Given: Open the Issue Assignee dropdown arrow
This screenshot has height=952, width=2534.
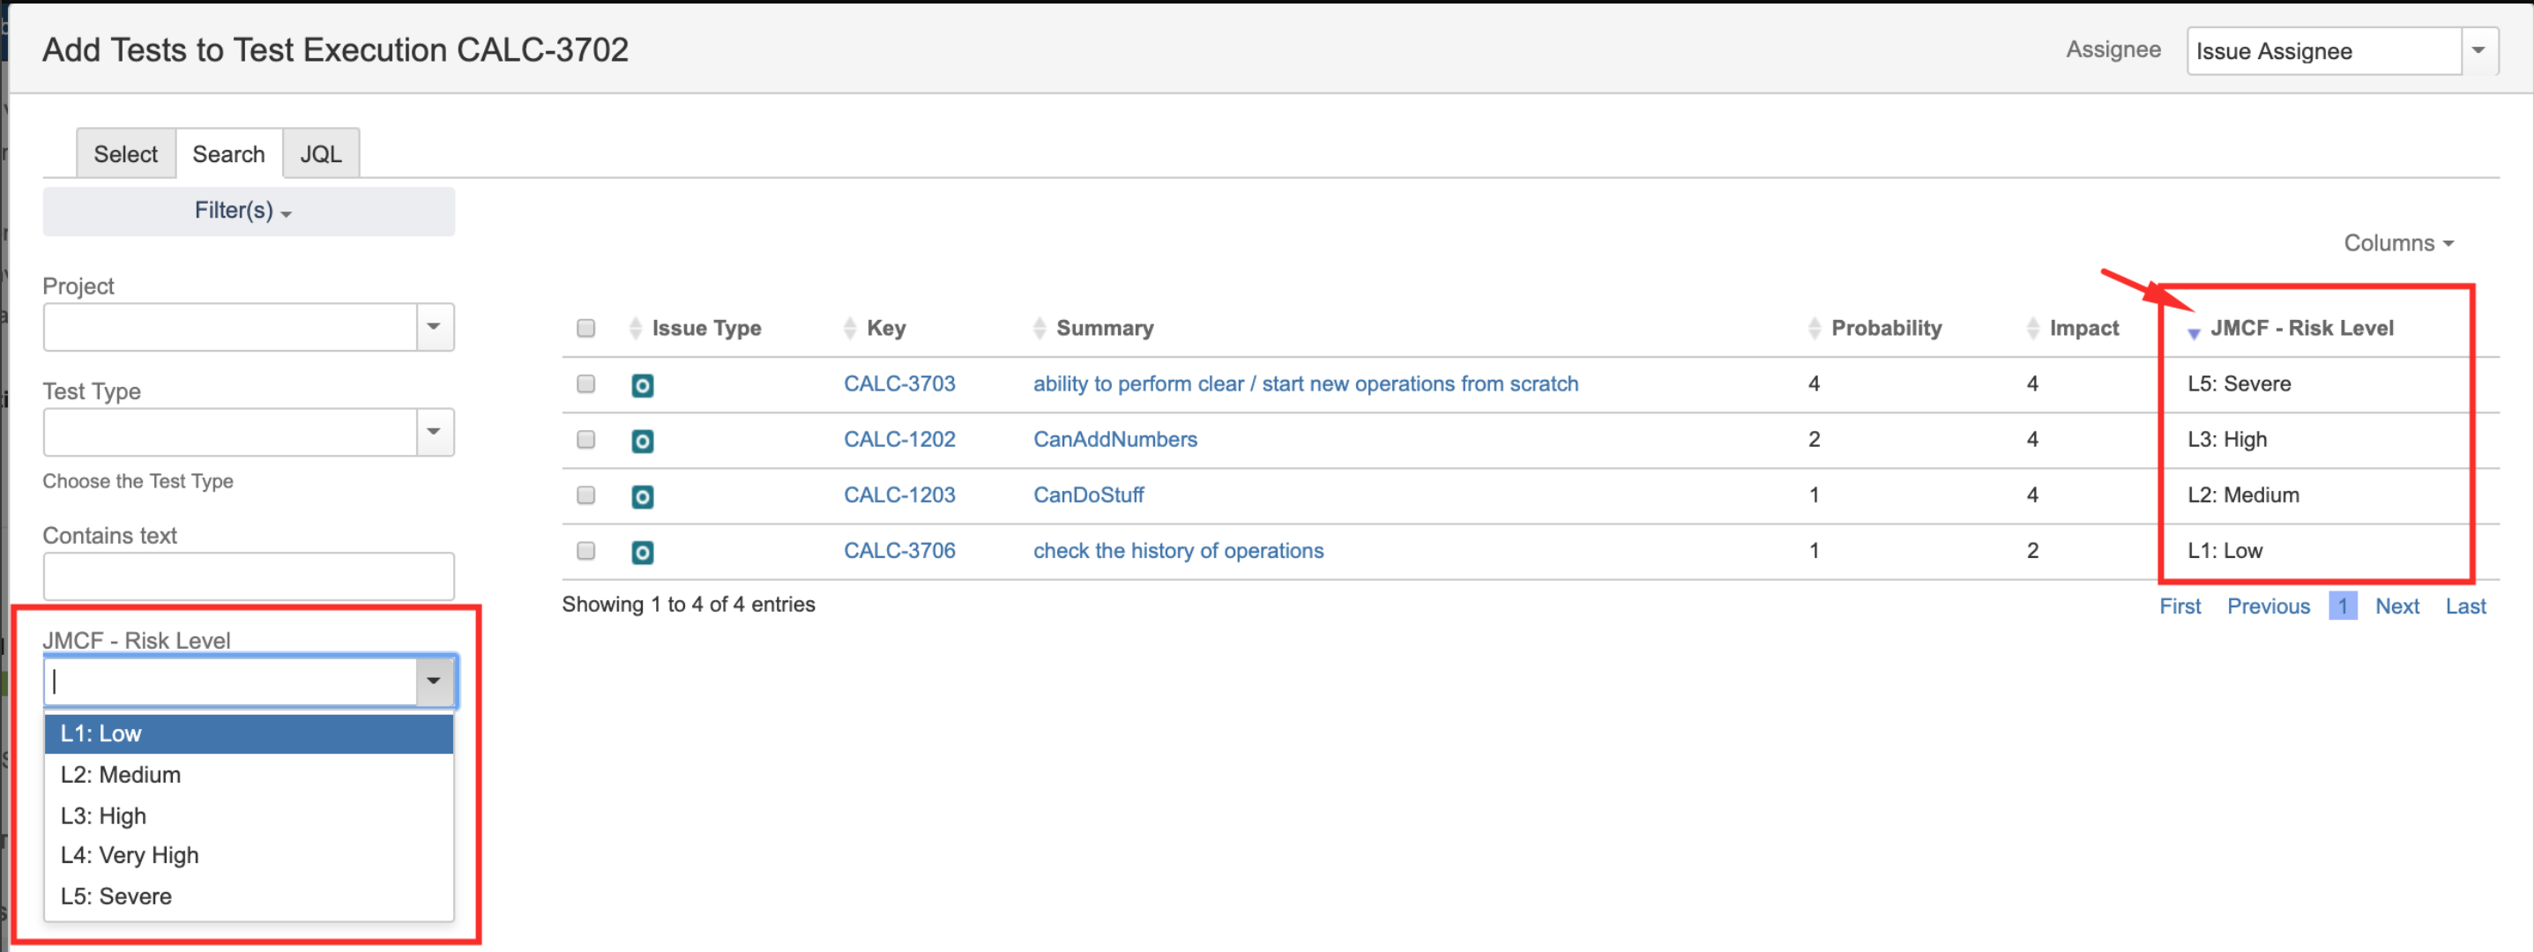Looking at the screenshot, I should (2479, 51).
